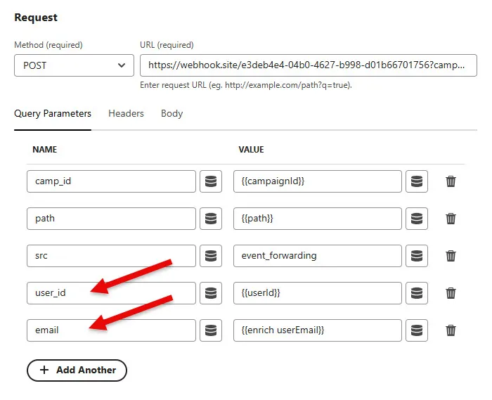Edit the {{userId}} value field
Viewport: 492px width, 400px height.
(x=318, y=293)
